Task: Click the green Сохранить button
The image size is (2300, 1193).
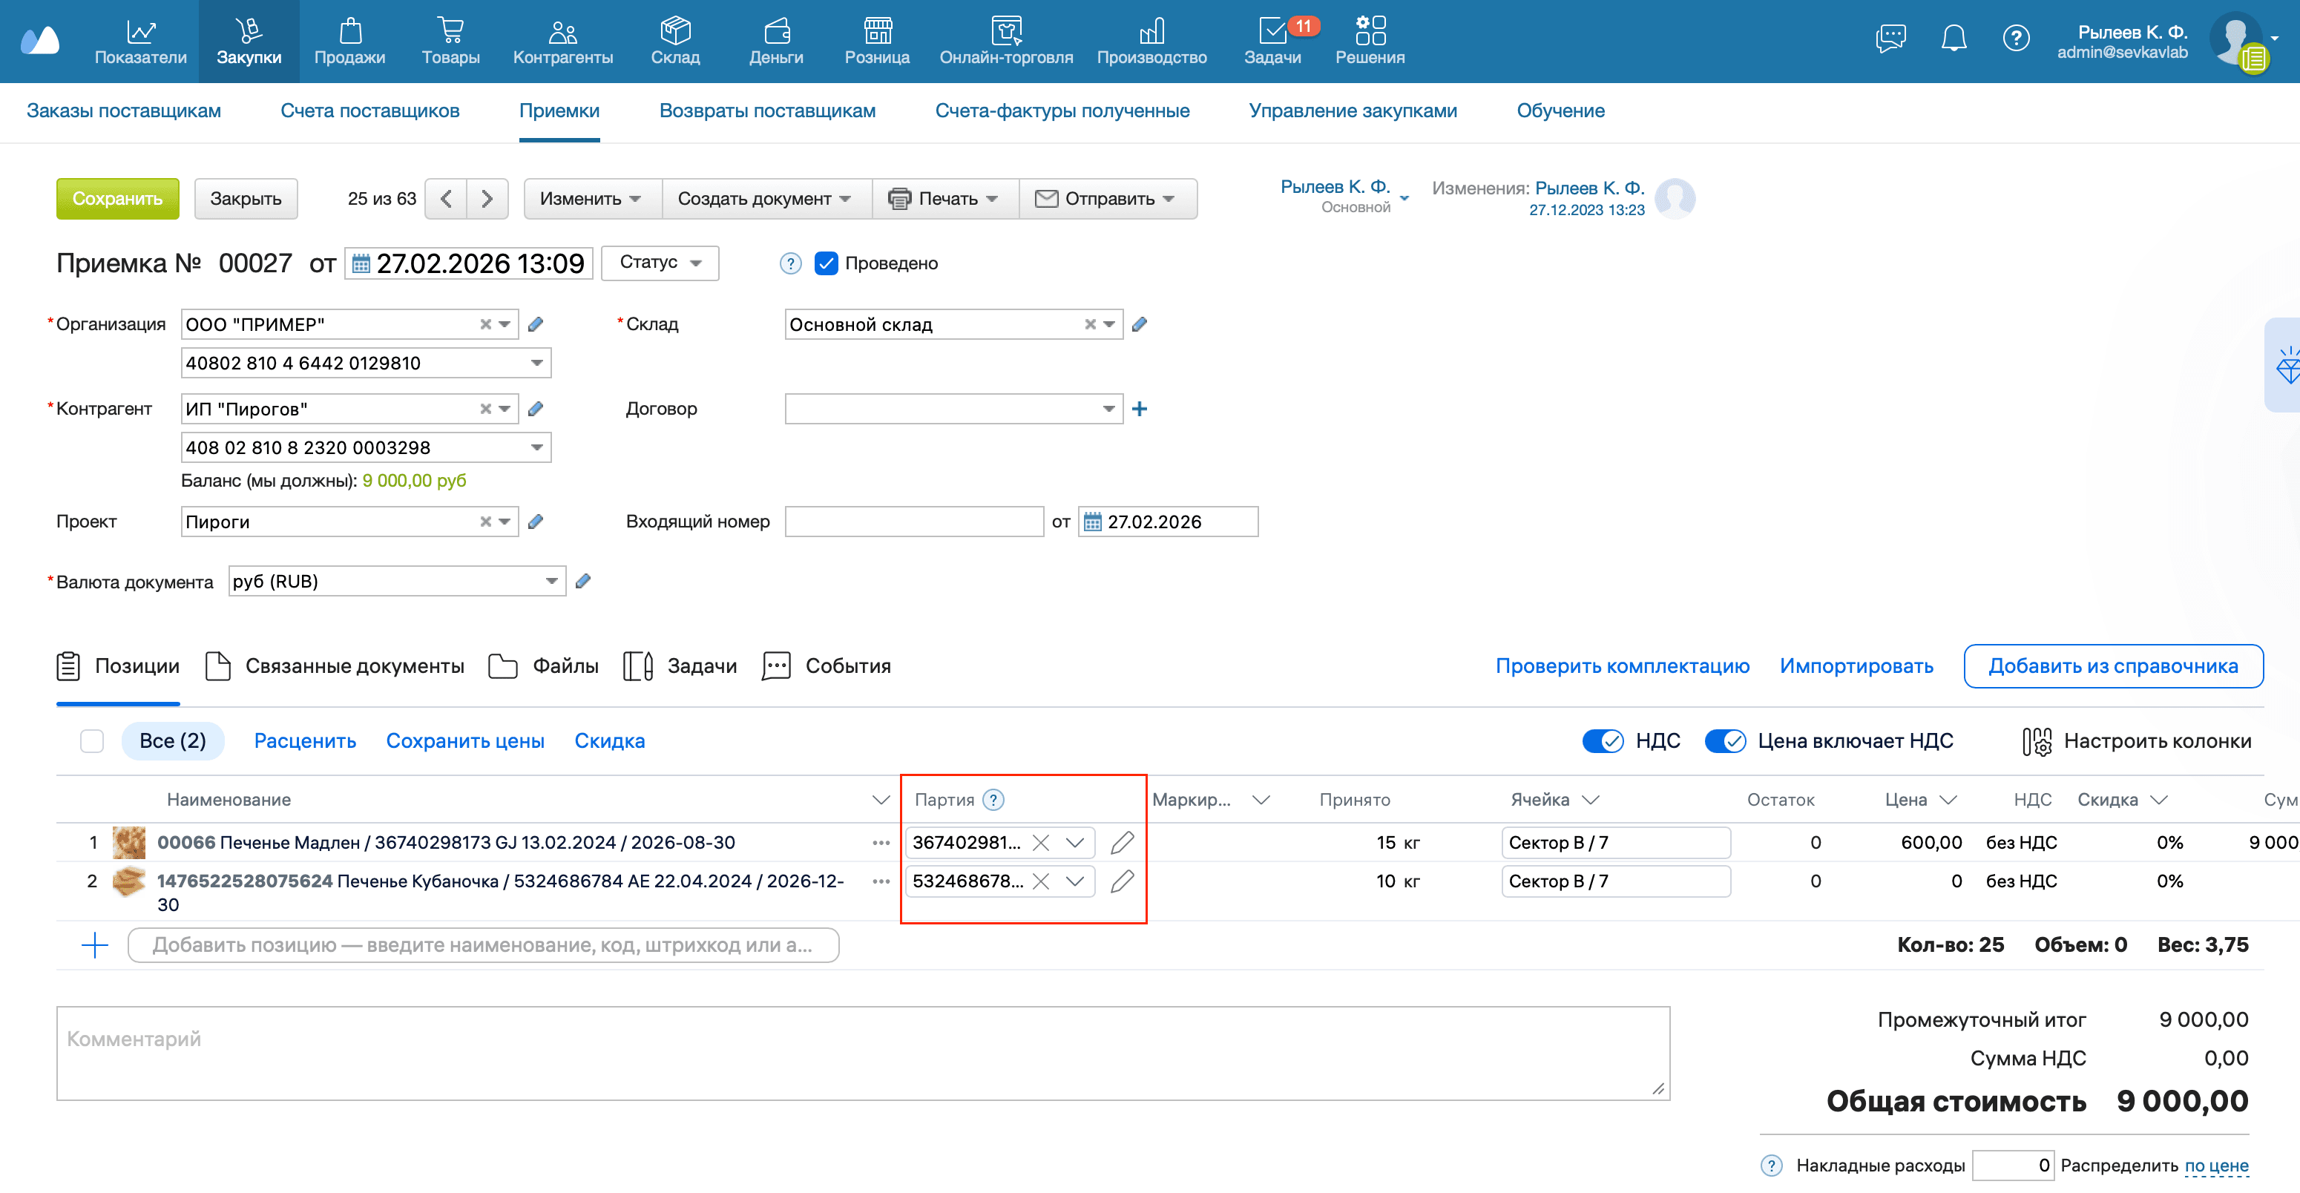Action: click(117, 198)
